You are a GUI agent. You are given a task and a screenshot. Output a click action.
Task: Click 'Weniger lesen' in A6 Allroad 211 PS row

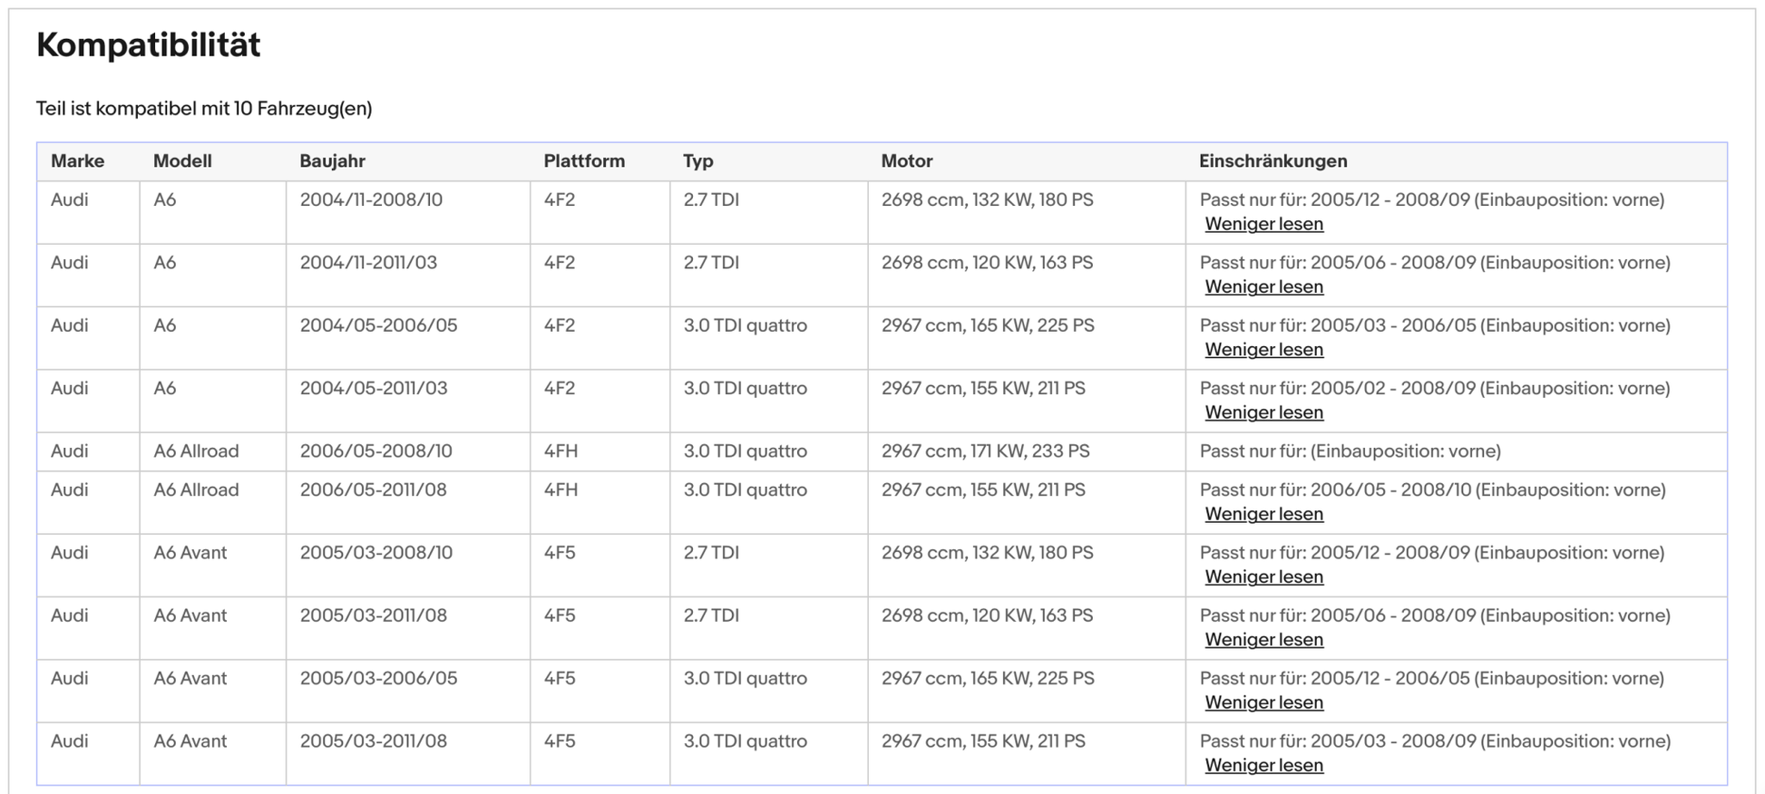click(1263, 514)
